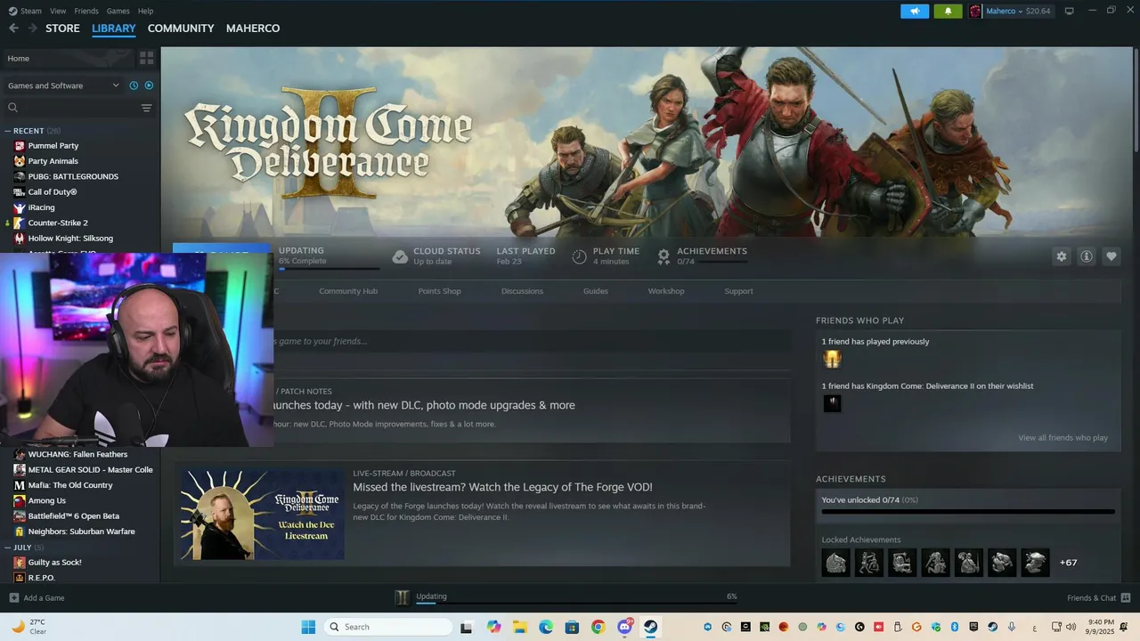The image size is (1140, 641).
Task: Click the footer Updating download progress bar
Action: coord(576,603)
